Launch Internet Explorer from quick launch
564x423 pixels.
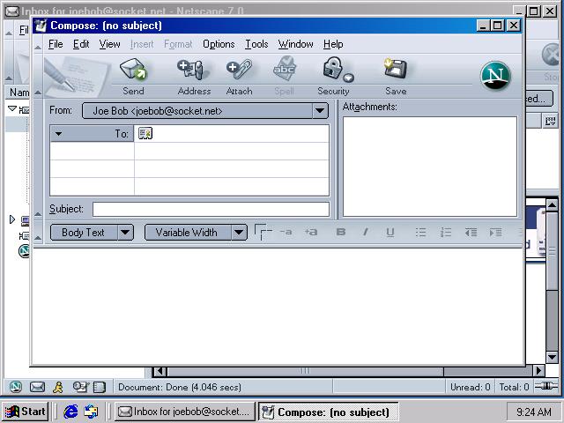pyautogui.click(x=70, y=412)
